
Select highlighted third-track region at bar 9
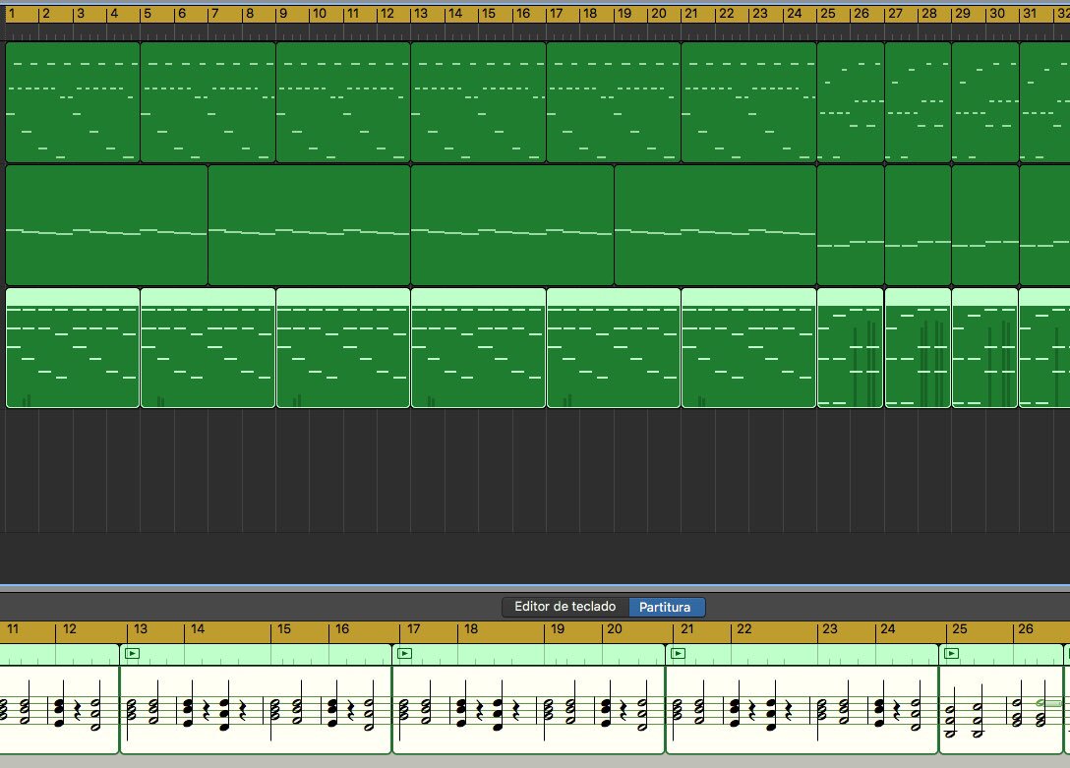click(343, 348)
